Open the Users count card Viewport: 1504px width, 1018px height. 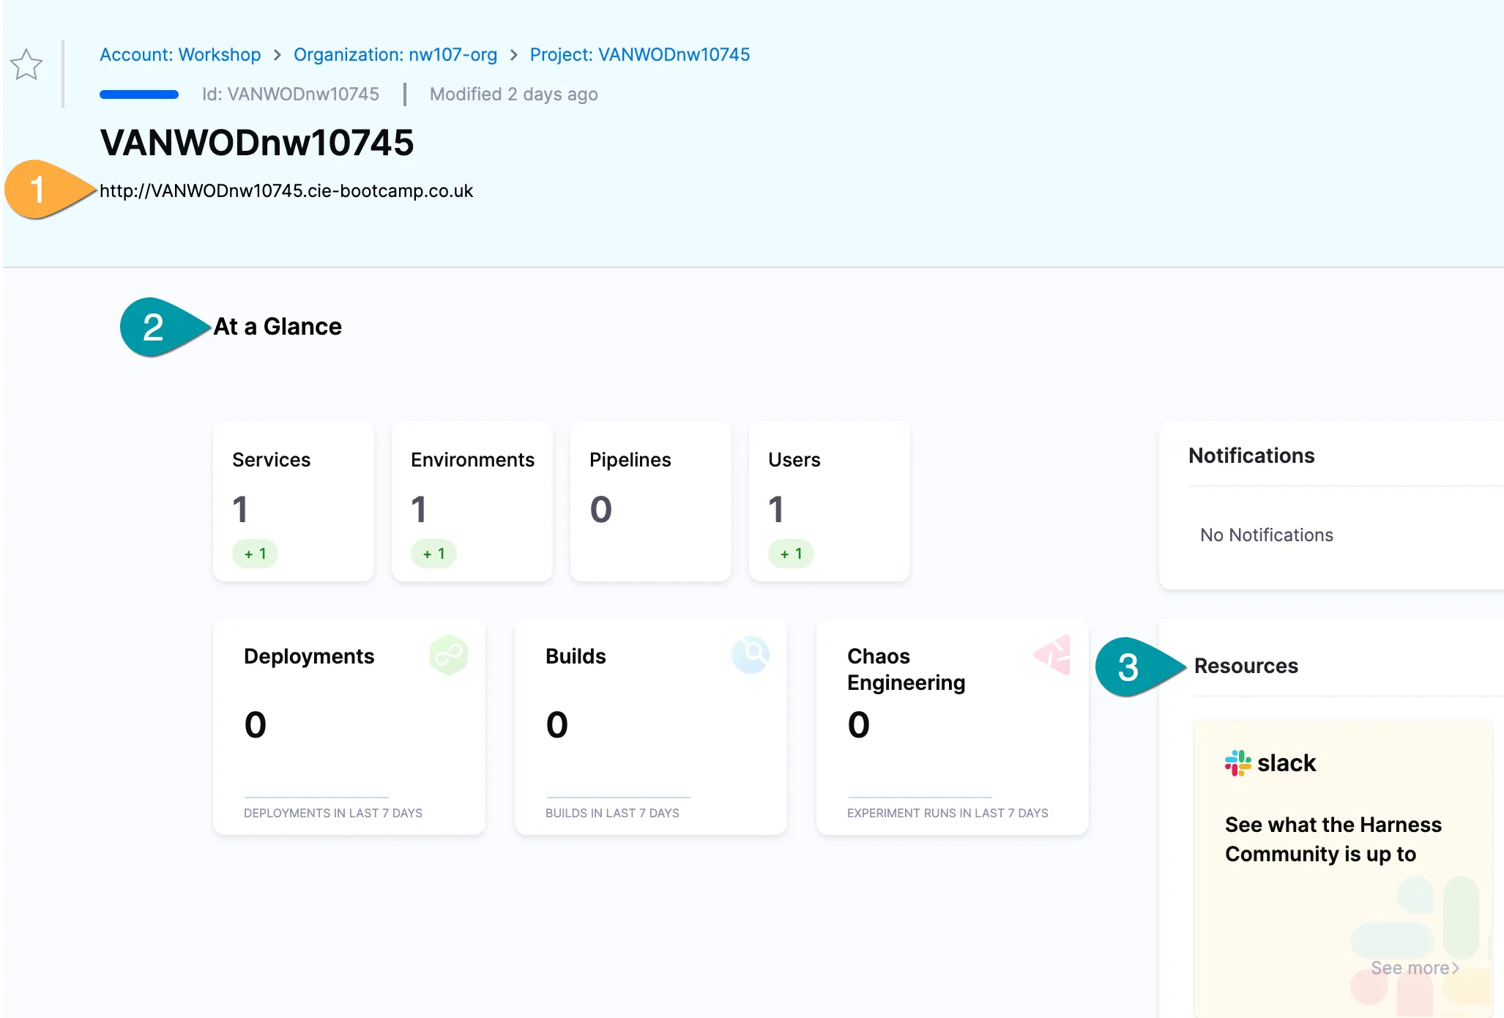pos(829,501)
